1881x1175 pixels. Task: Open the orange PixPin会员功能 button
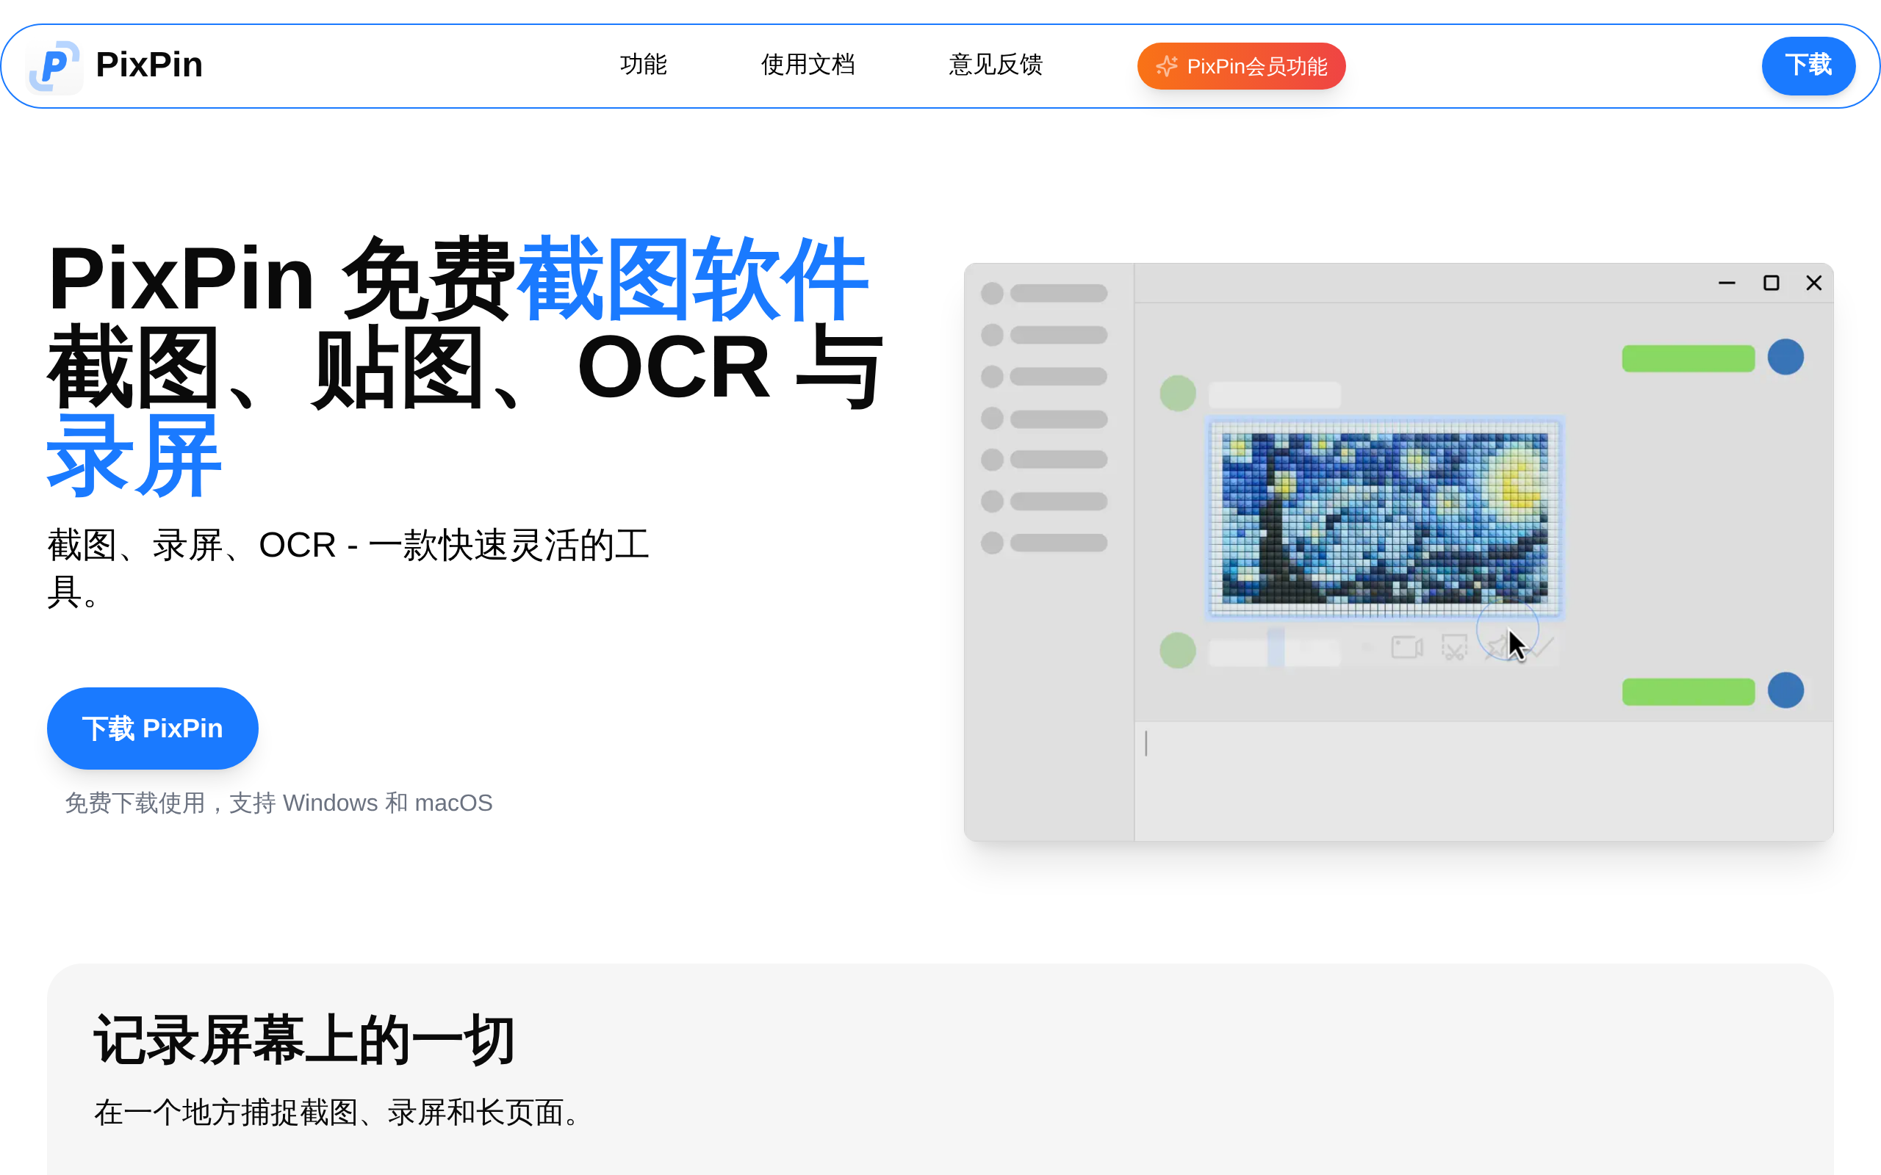(1241, 66)
